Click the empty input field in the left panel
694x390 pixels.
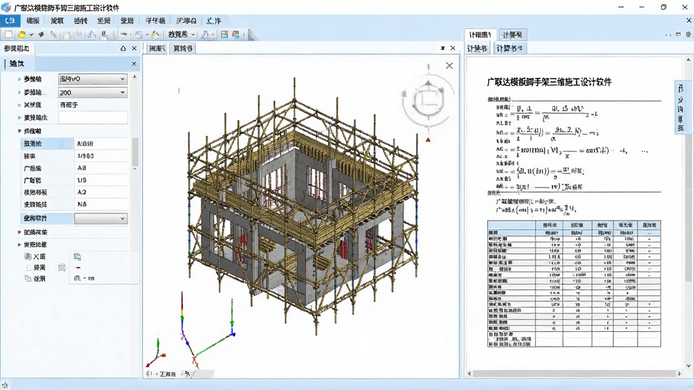(x=93, y=117)
